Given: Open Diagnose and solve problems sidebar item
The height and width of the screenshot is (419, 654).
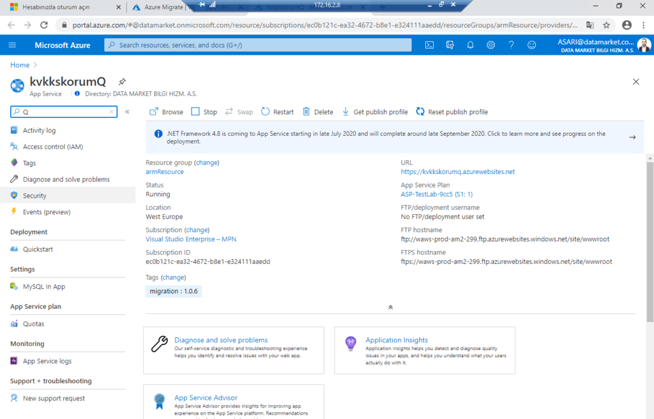Looking at the screenshot, I should coord(66,179).
